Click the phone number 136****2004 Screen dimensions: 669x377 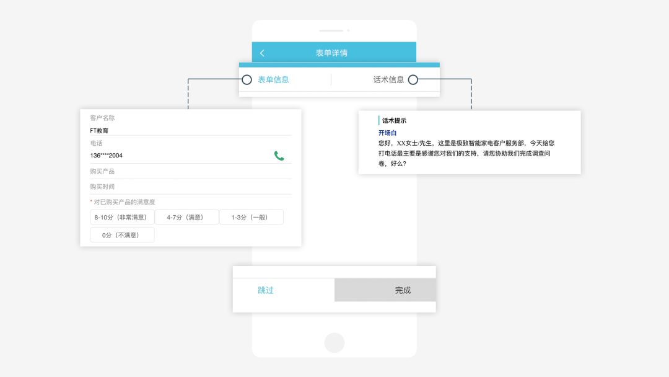pyautogui.click(x=107, y=156)
